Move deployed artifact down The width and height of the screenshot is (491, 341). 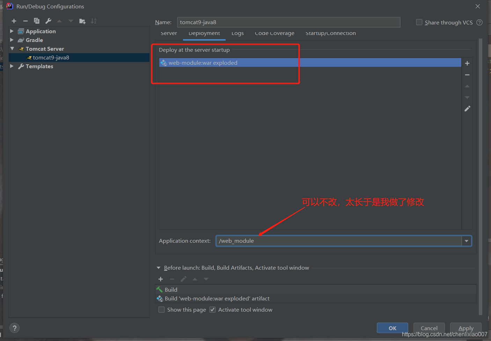pyautogui.click(x=467, y=97)
